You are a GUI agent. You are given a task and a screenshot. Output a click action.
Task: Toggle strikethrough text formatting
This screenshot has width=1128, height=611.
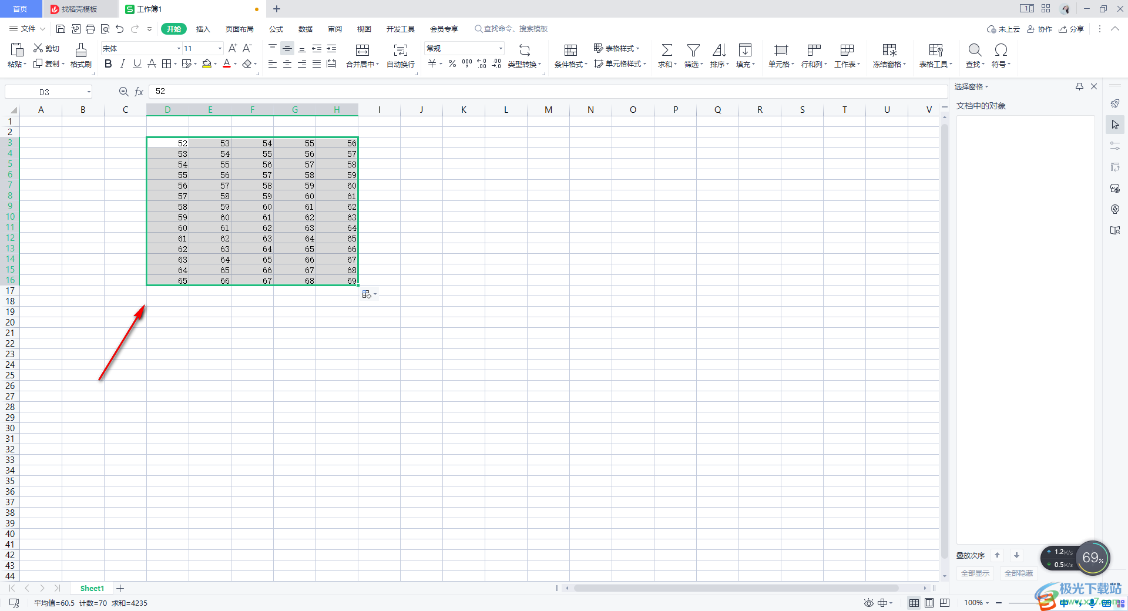tap(152, 63)
